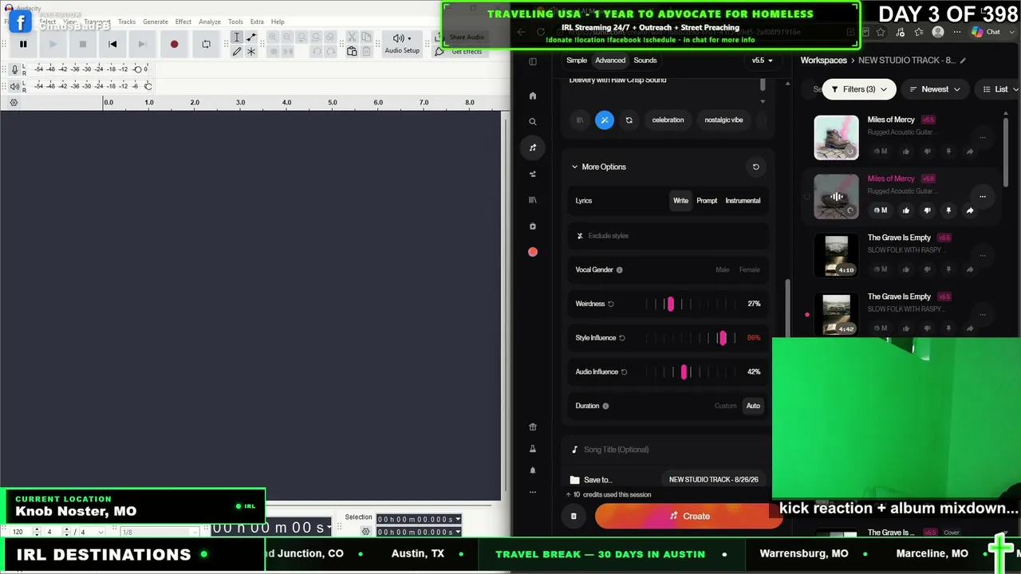Add the celebration style tag
The image size is (1021, 574).
click(668, 120)
